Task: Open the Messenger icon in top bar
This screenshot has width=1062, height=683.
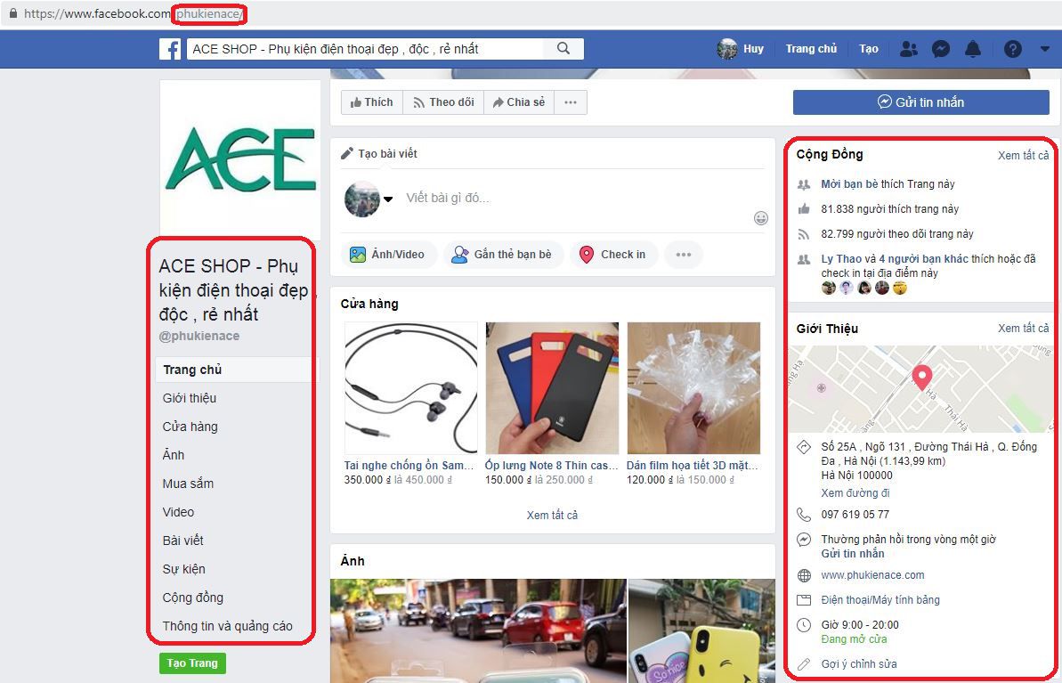Action: [940, 49]
